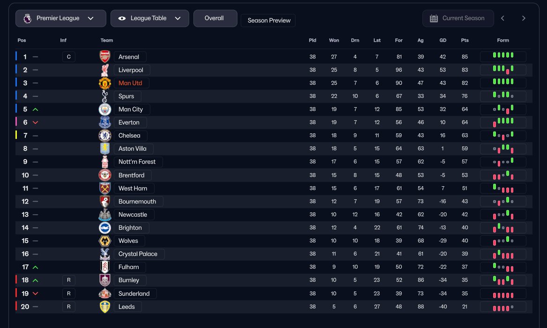
Task: Go to the previous season arrow
Action: [x=503, y=18]
